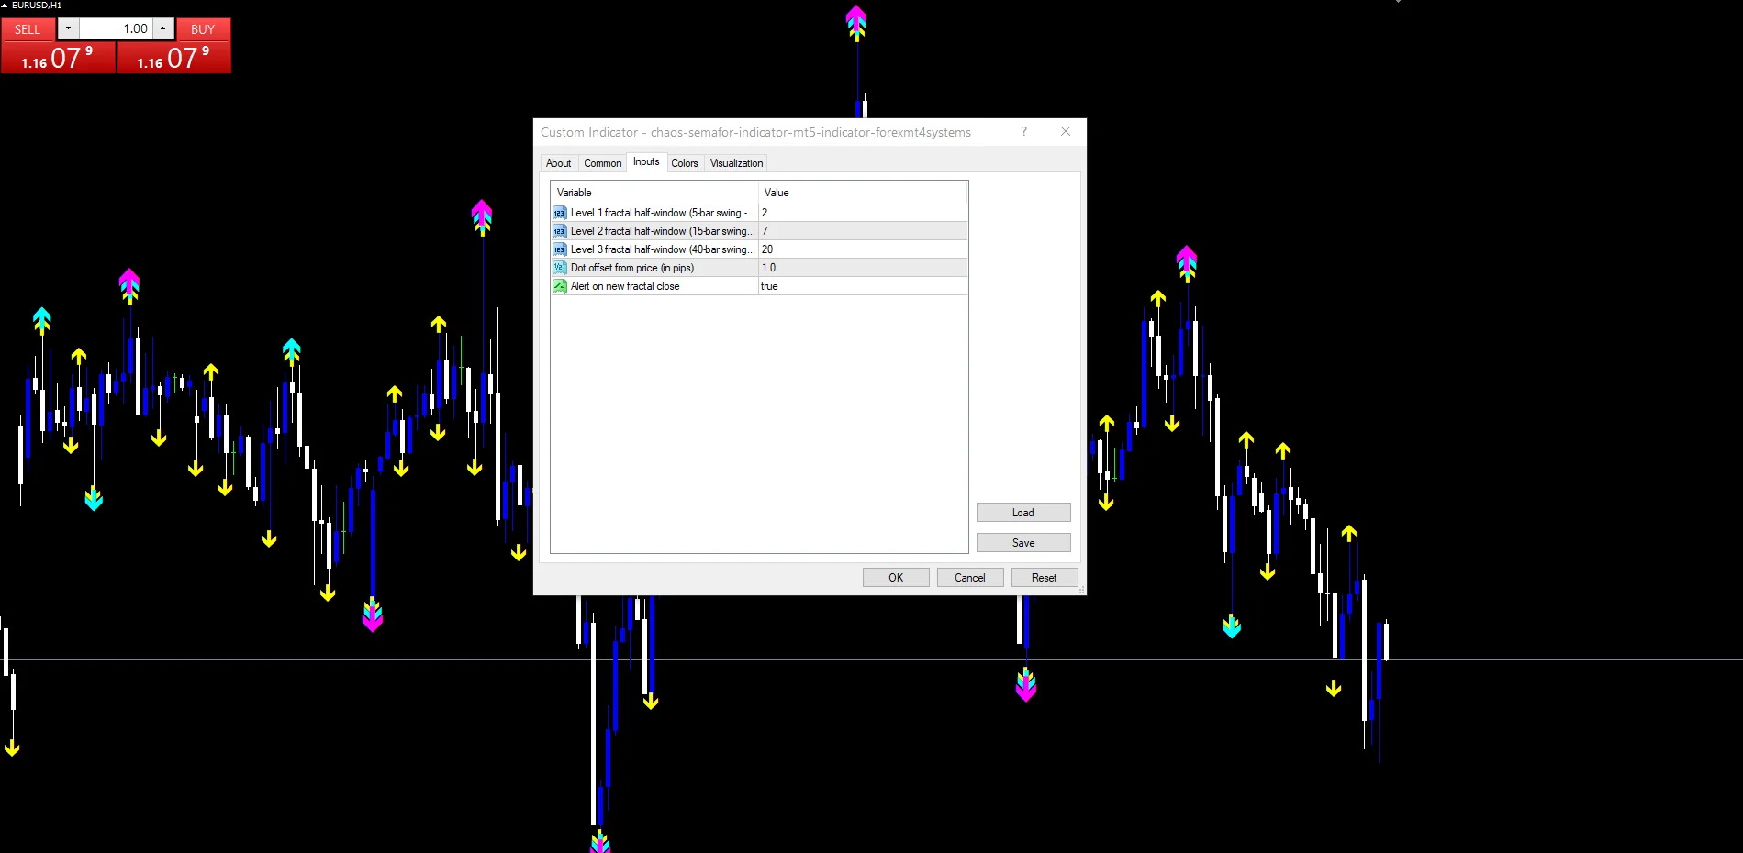Image resolution: width=1743 pixels, height=853 pixels.
Task: Click the Value column header
Action: pyautogui.click(x=863, y=193)
